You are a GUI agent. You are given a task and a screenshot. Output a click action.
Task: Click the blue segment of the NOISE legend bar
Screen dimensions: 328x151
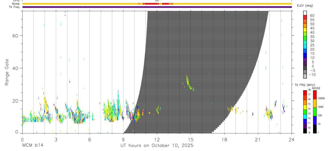coord(315,120)
